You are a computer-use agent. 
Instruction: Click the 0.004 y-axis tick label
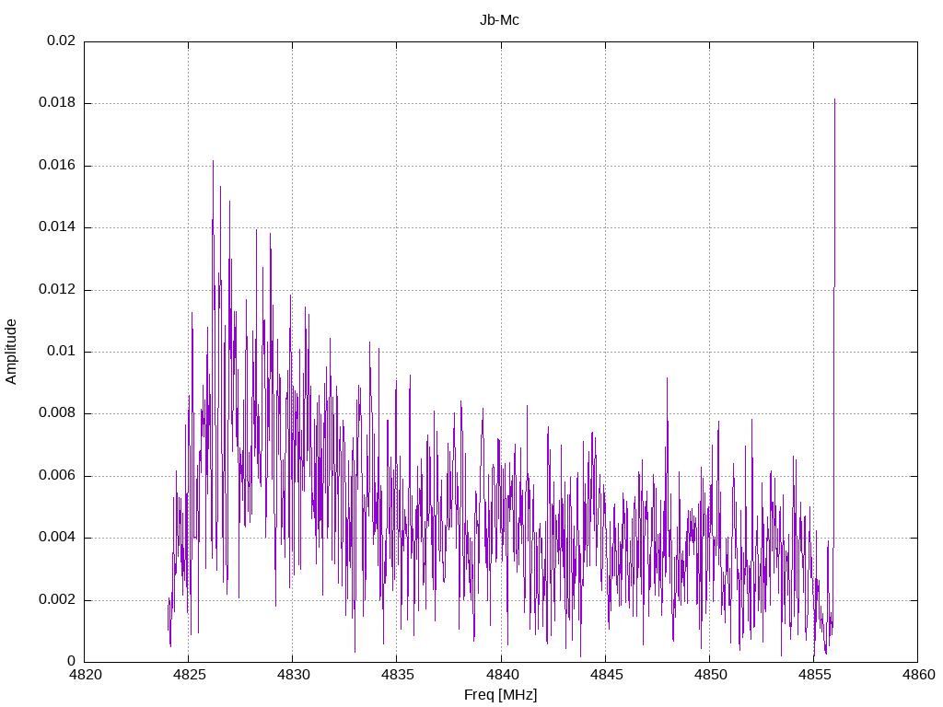click(57, 538)
